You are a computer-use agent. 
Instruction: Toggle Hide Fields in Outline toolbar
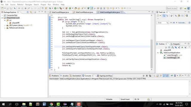[176, 48]
